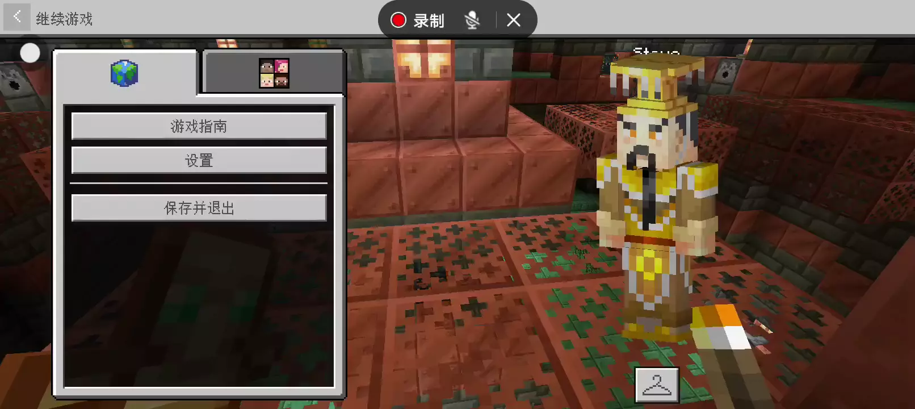Open the 游戏指南 game guide
This screenshot has height=409, width=915.
pos(199,126)
